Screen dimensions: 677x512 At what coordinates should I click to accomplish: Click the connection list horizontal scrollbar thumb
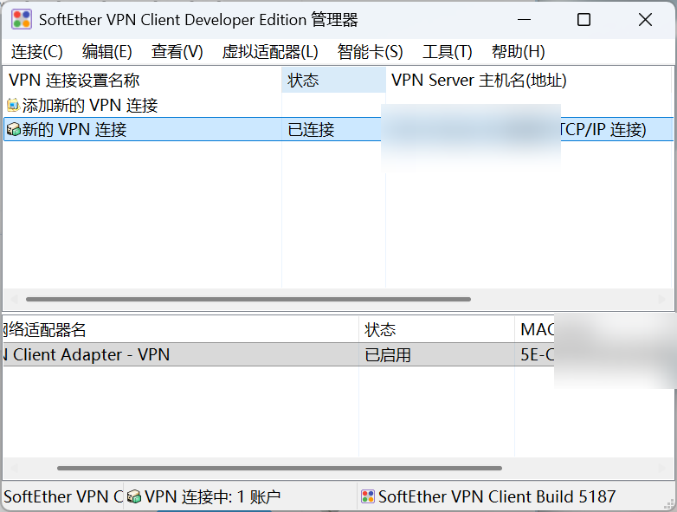[x=248, y=299]
